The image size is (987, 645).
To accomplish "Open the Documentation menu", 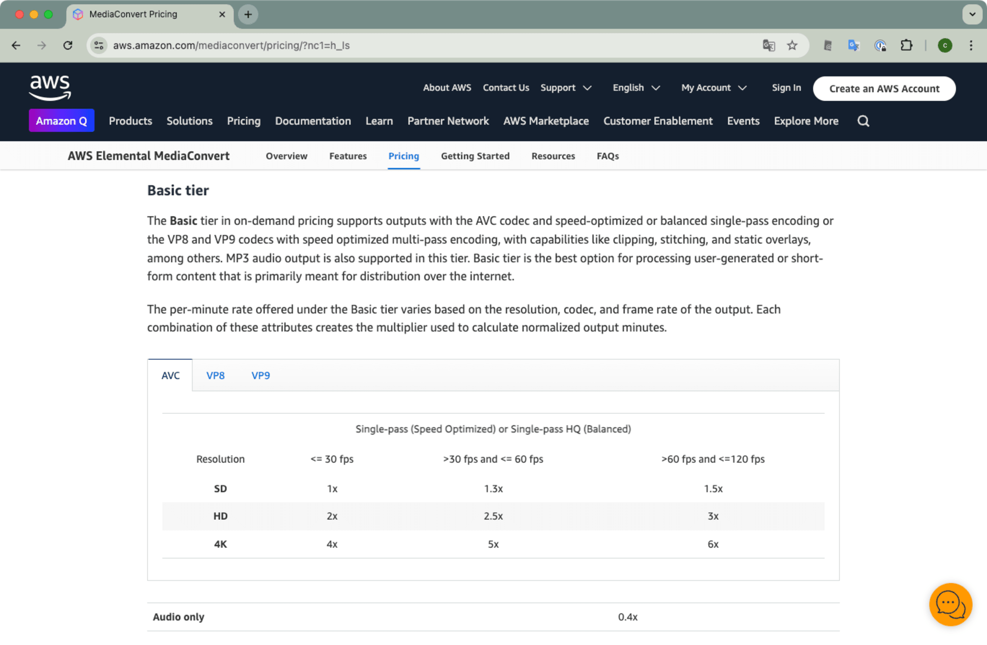I will 313,121.
